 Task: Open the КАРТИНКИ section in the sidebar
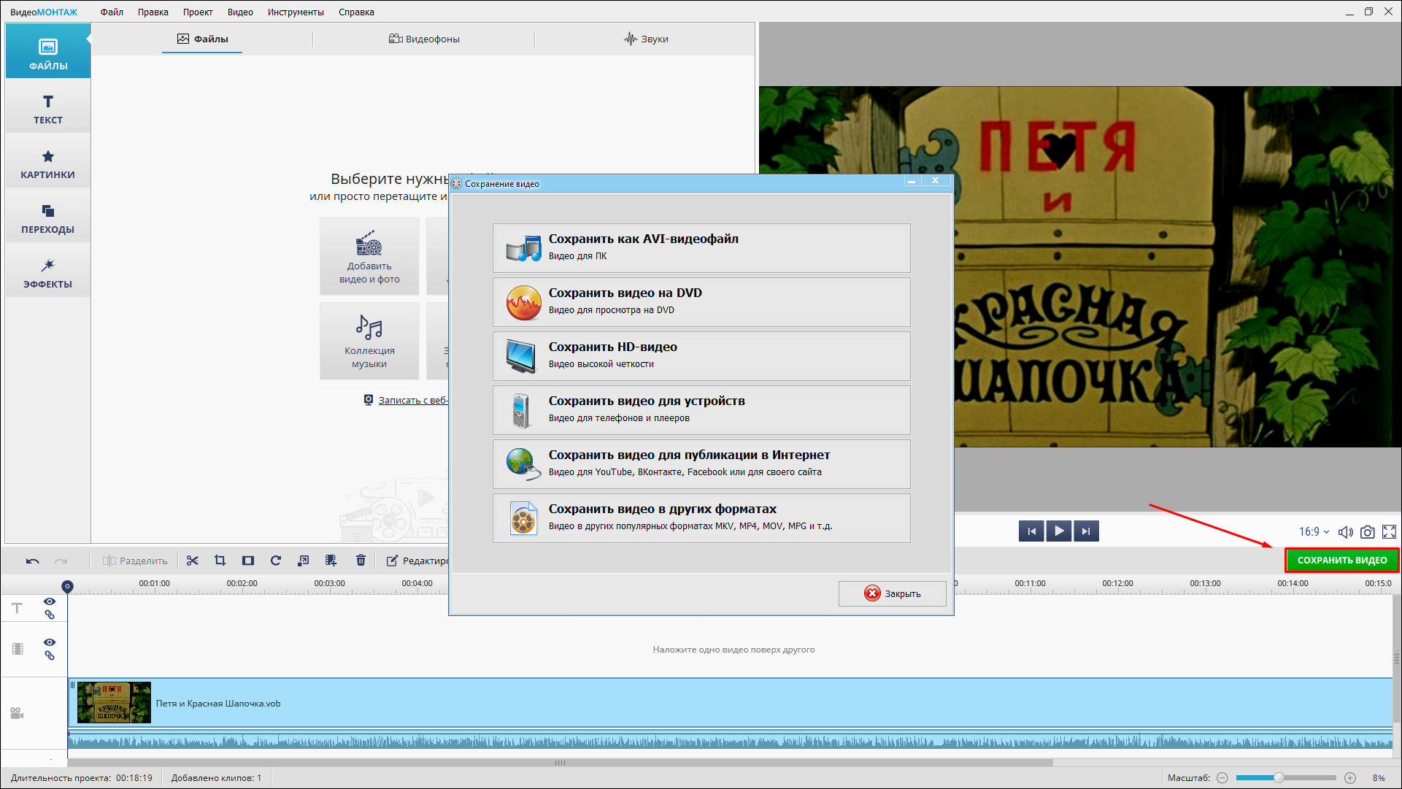(48, 163)
